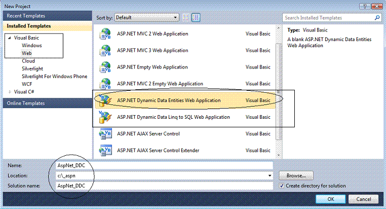Image resolution: width=386 pixels, height=209 pixels.
Task: Confirm with the OK button
Action: click(x=331, y=199)
